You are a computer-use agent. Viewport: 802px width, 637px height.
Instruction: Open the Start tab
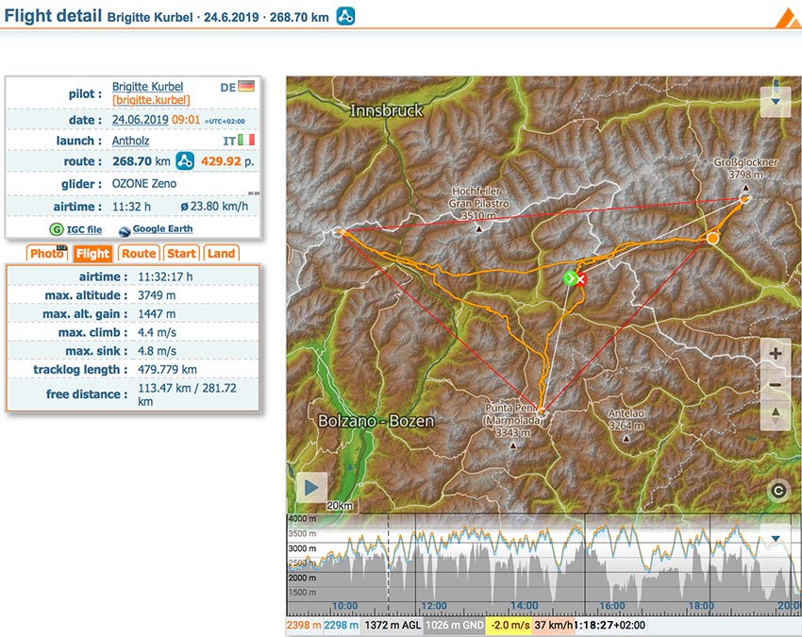181,253
